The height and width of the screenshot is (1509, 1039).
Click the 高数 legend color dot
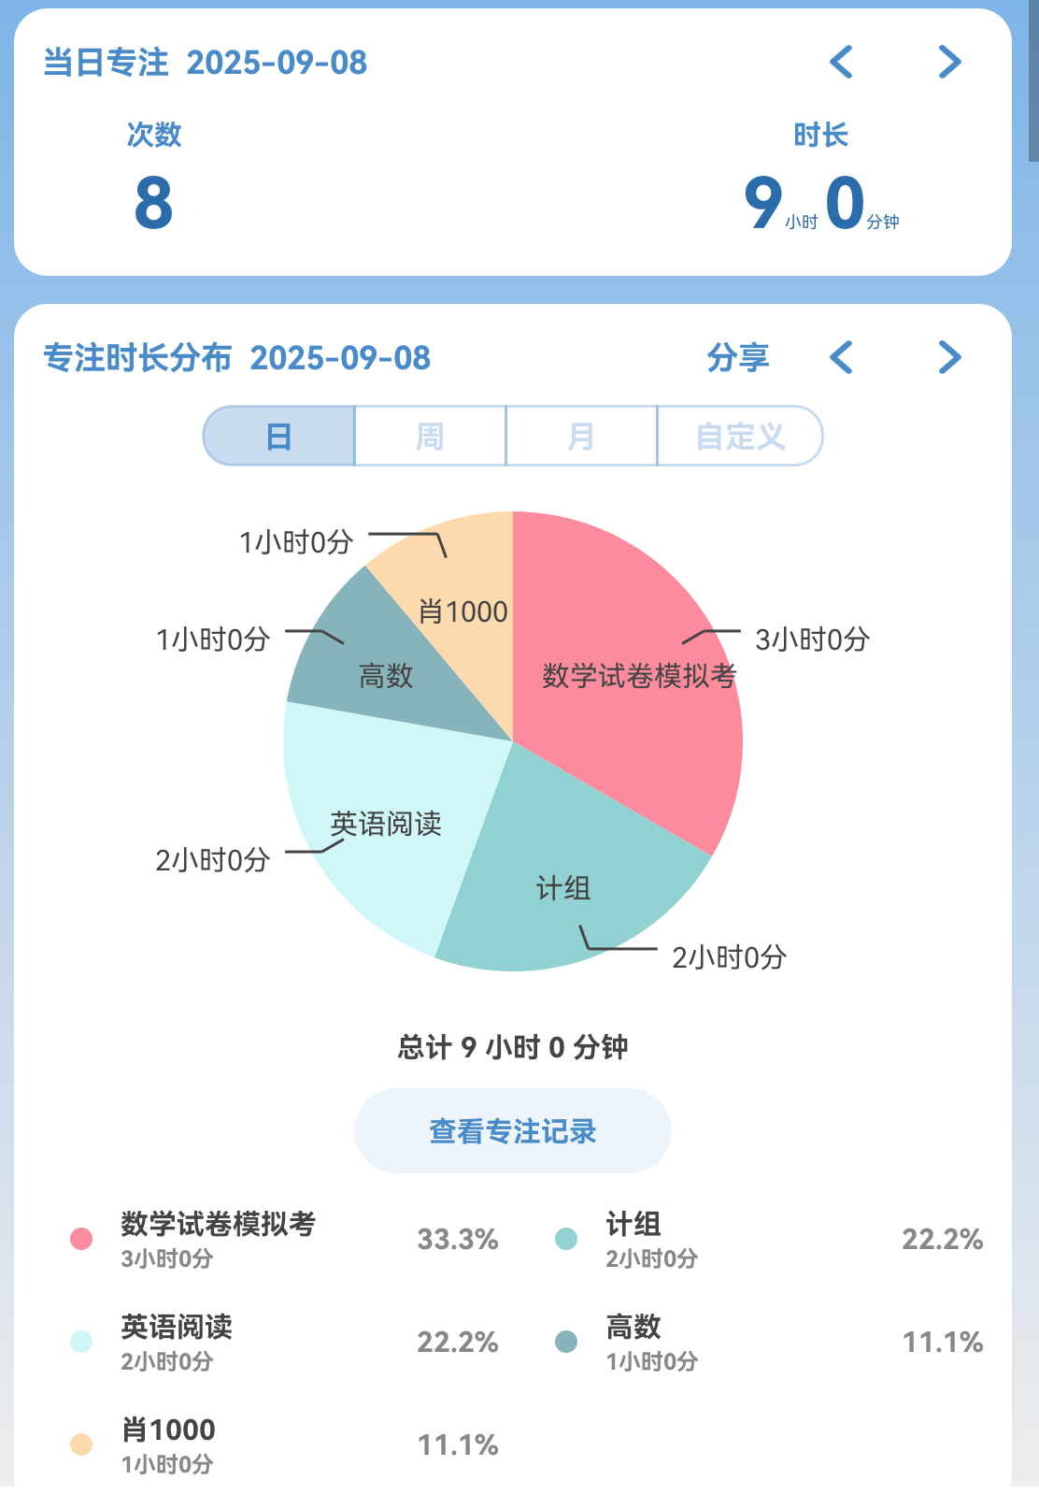[x=566, y=1342]
